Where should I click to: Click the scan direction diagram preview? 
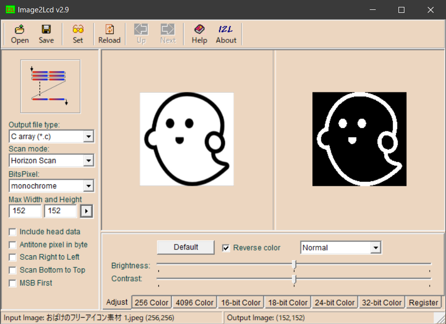click(50, 86)
